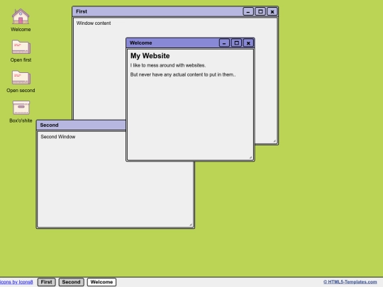Open the Welcome house desktop icon
The image size is (383, 287).
21,16
